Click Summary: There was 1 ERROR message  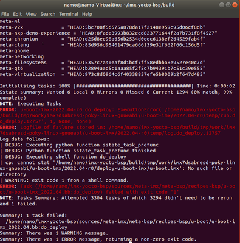(x=98, y=239)
